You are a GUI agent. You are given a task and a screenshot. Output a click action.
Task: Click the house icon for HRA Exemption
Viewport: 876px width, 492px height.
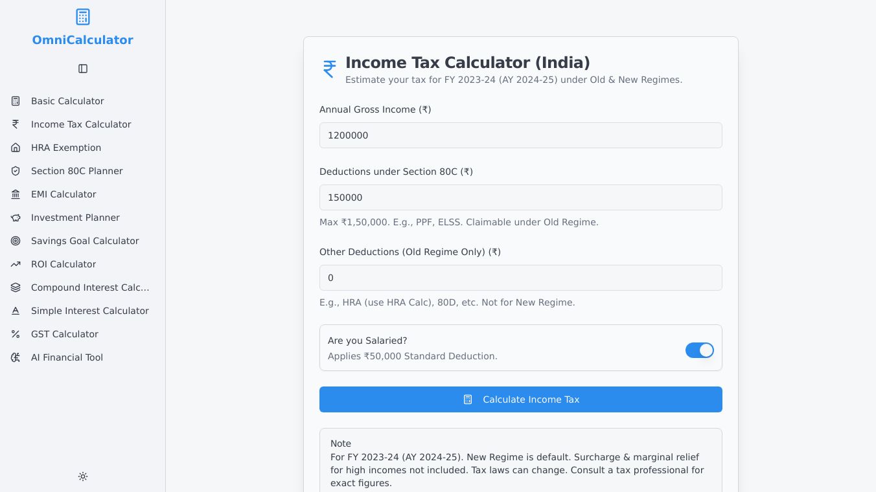tap(16, 148)
